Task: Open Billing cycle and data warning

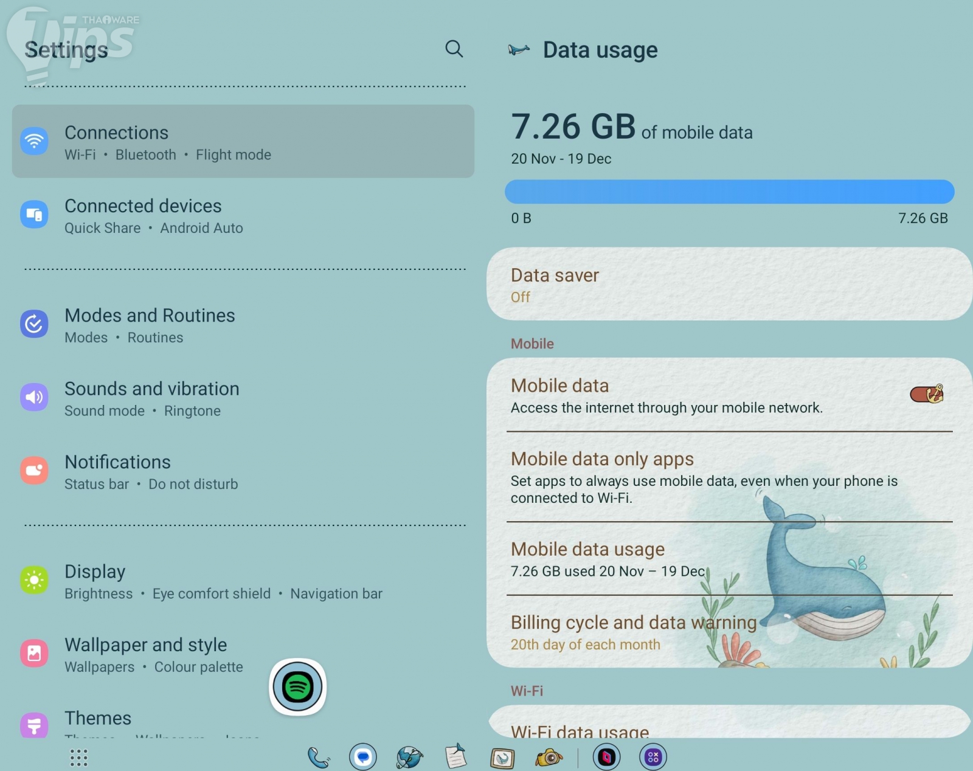Action: pyautogui.click(x=729, y=632)
